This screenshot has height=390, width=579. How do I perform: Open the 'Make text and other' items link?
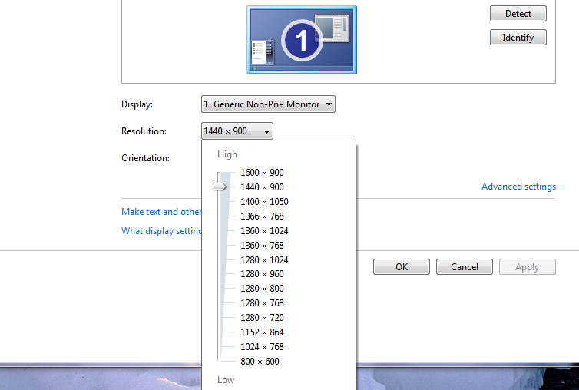tap(161, 212)
